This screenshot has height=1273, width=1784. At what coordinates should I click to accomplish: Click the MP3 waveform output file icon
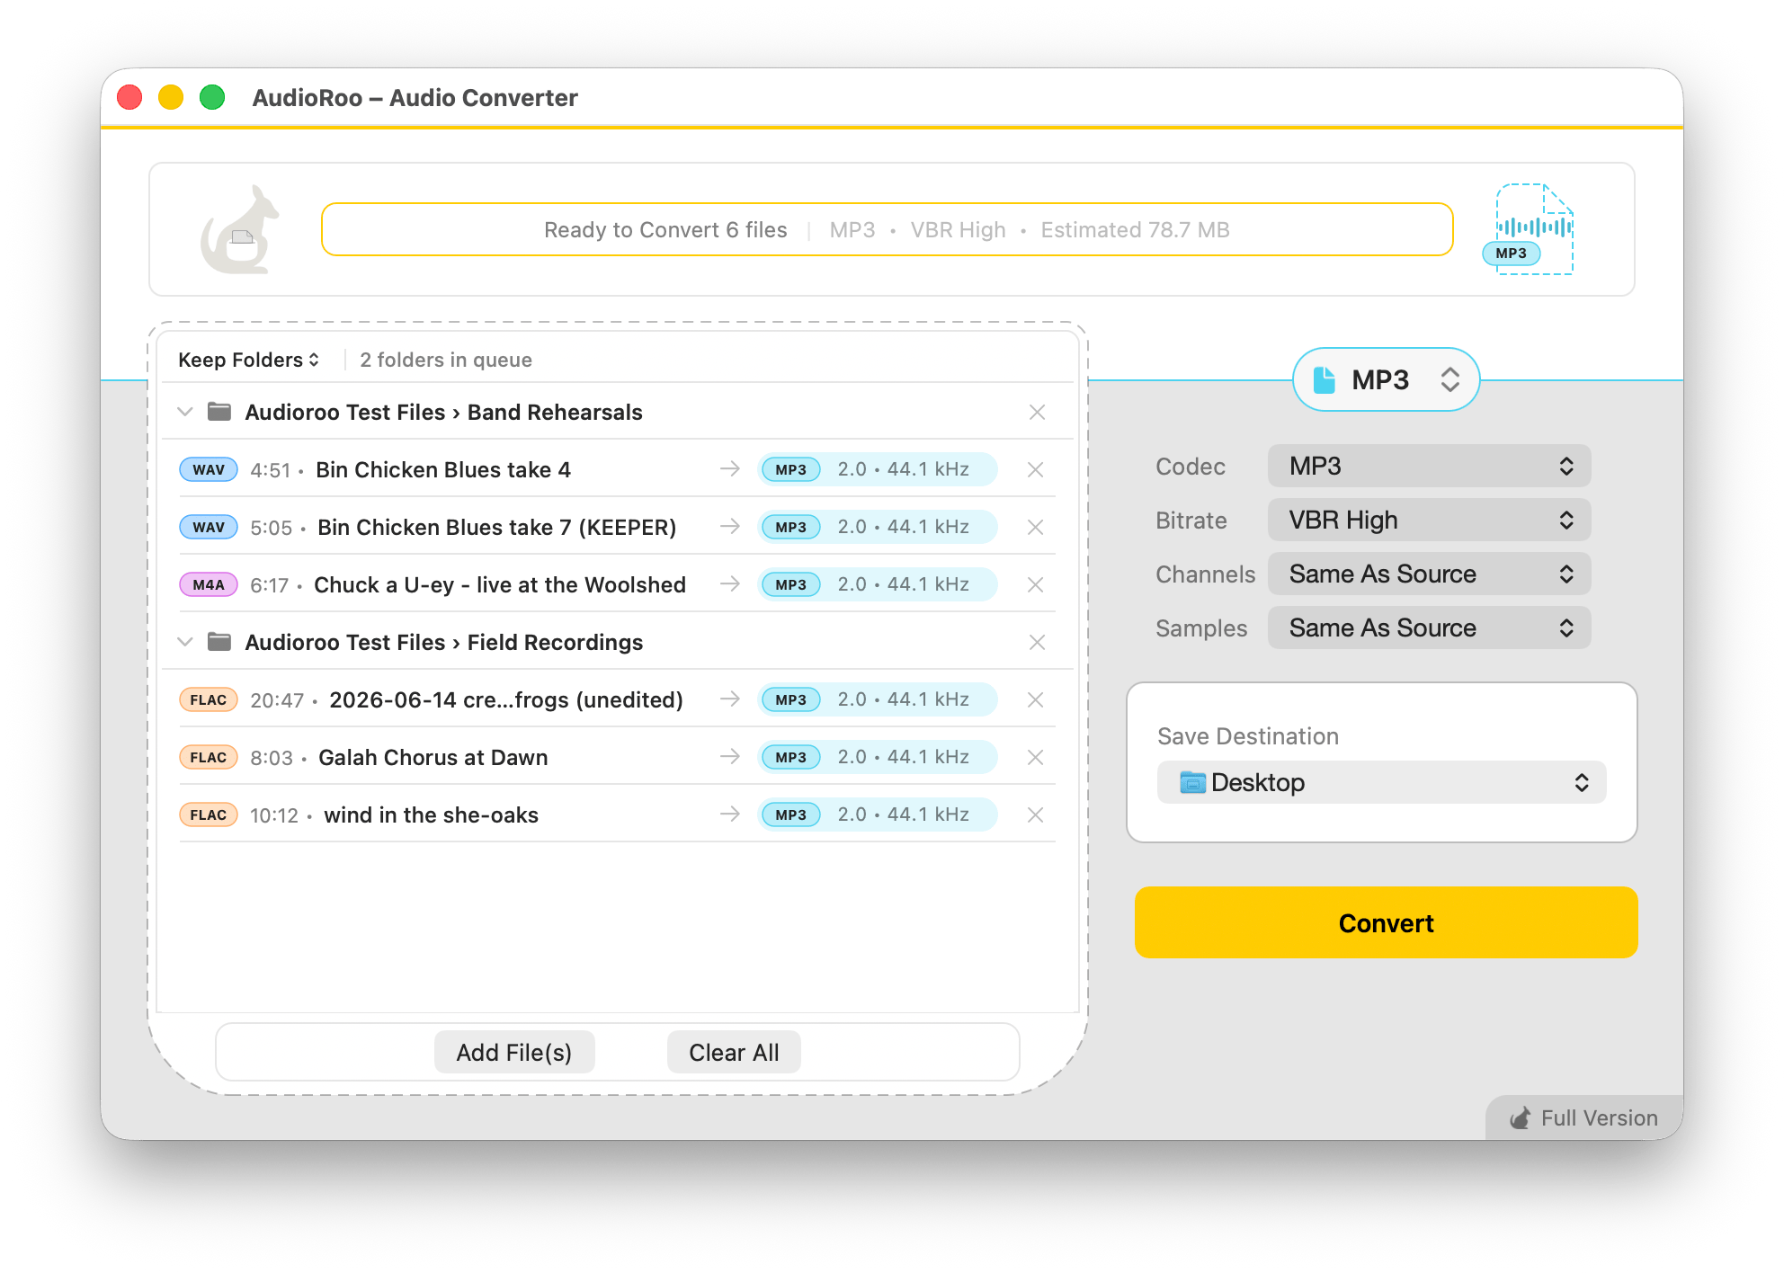(x=1529, y=229)
